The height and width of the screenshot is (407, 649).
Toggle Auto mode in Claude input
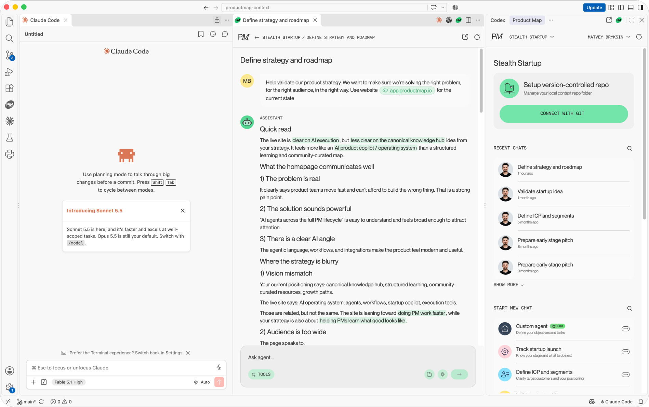[x=202, y=382]
